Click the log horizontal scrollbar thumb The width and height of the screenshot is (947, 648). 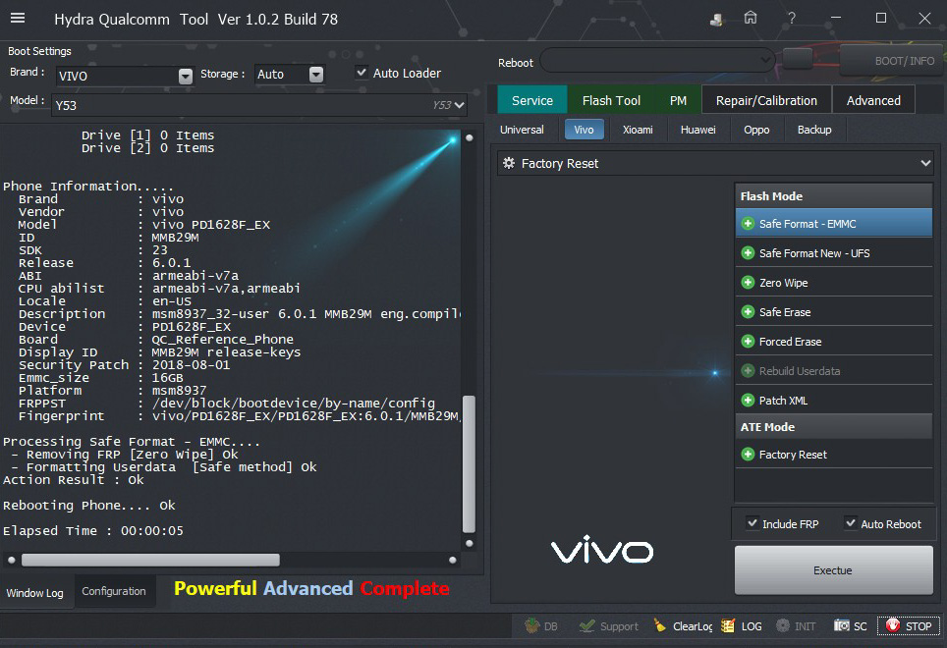tap(150, 560)
